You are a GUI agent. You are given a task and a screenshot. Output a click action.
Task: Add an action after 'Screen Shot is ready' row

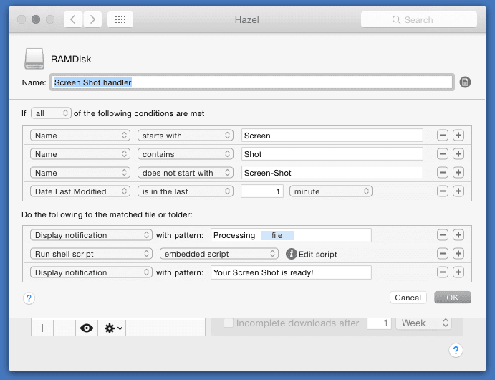click(458, 272)
